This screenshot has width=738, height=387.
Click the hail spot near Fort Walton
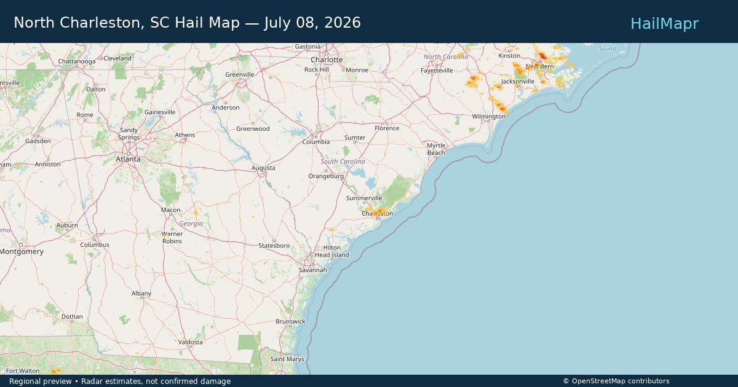coord(55,371)
